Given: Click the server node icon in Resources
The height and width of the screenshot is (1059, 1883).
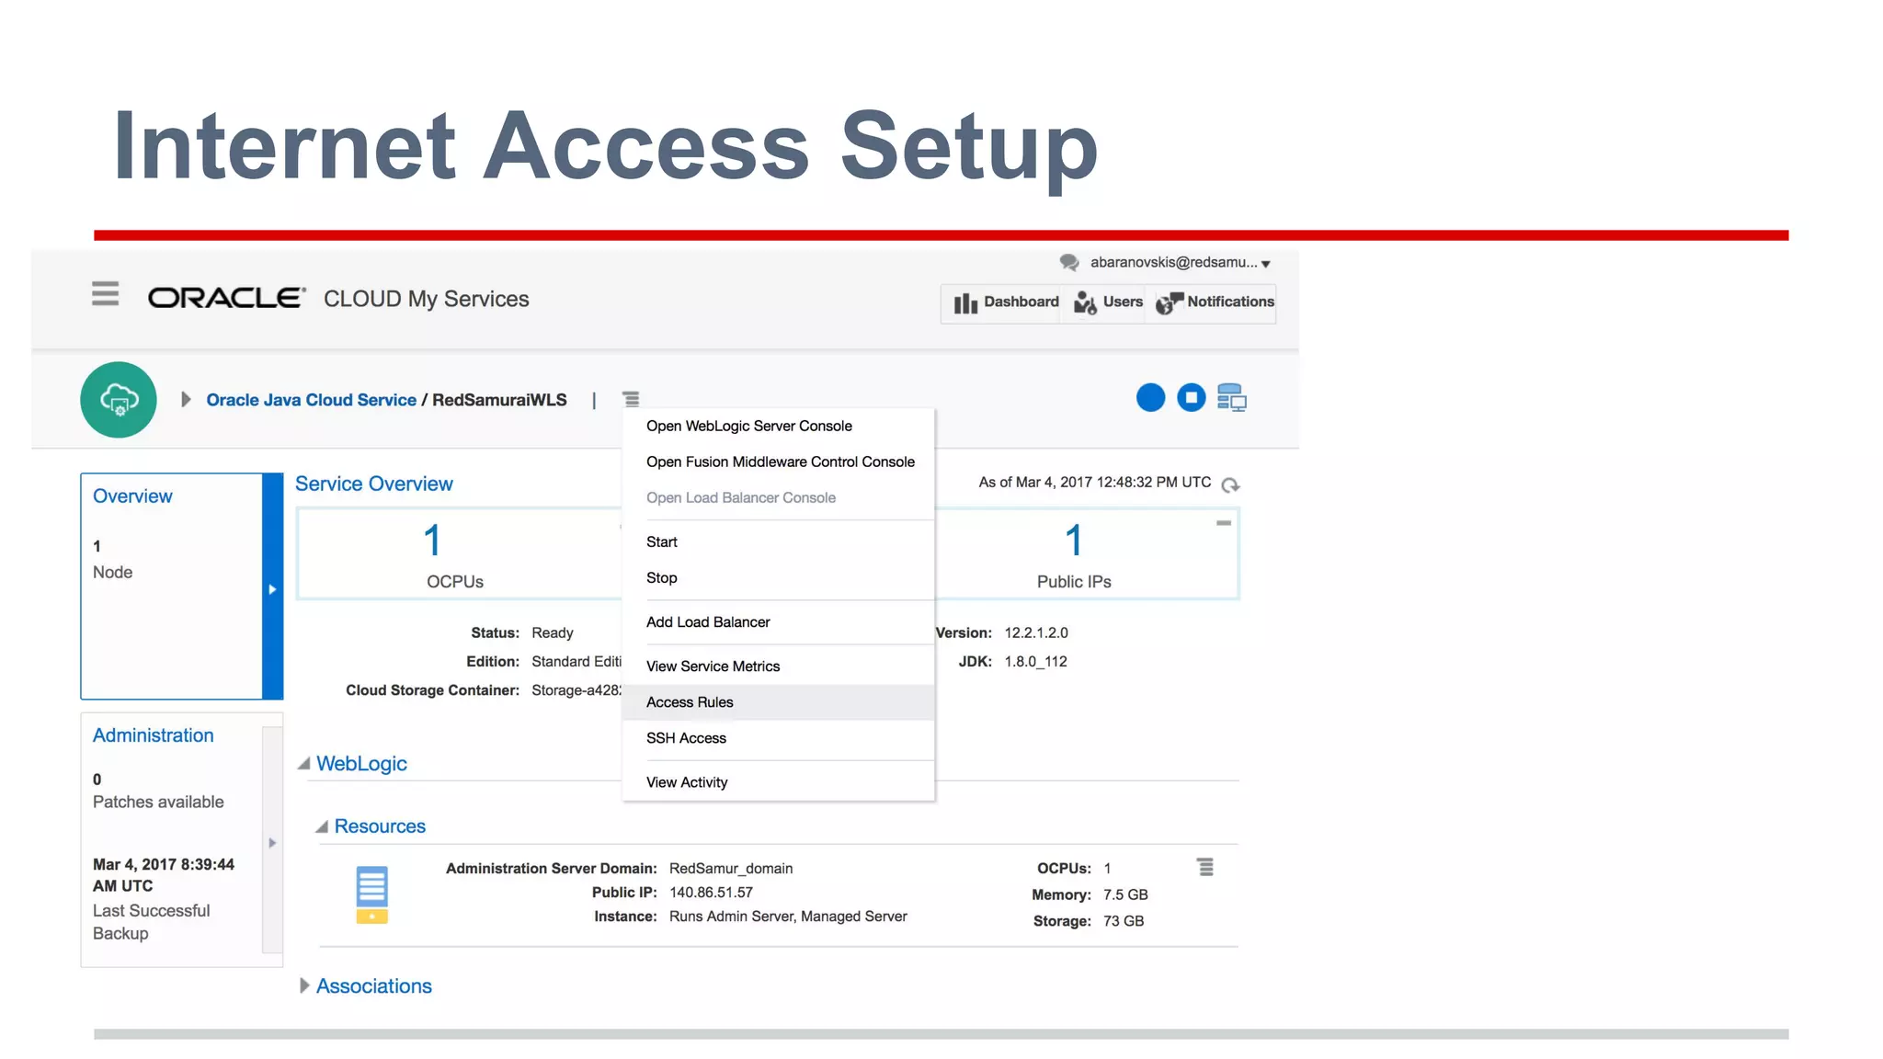Looking at the screenshot, I should click(371, 894).
